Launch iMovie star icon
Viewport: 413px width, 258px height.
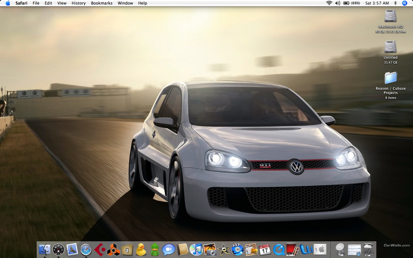tap(224, 249)
